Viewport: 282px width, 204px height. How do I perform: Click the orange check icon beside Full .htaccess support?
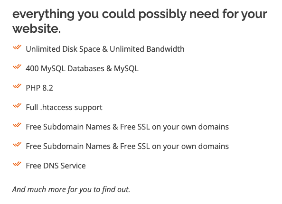17,106
